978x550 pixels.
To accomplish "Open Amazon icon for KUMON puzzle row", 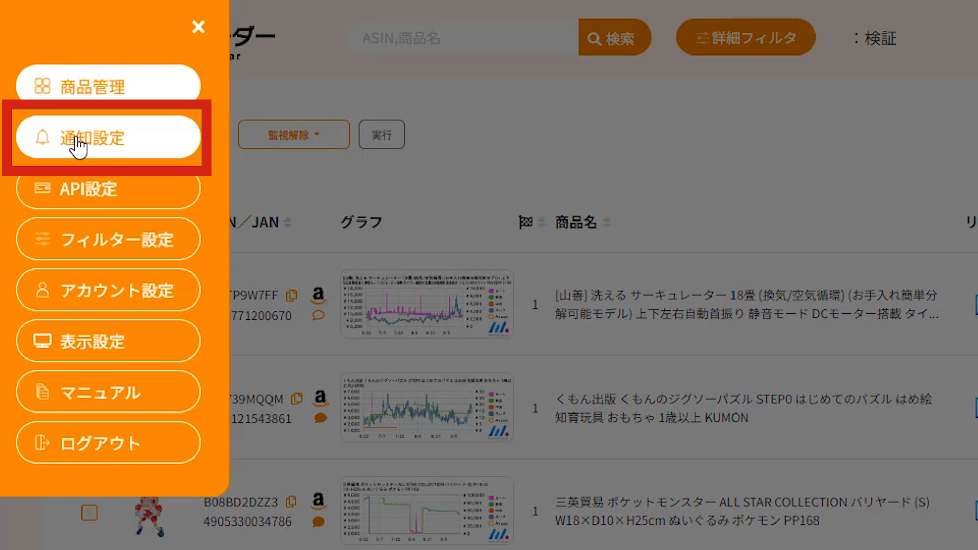I will point(320,397).
